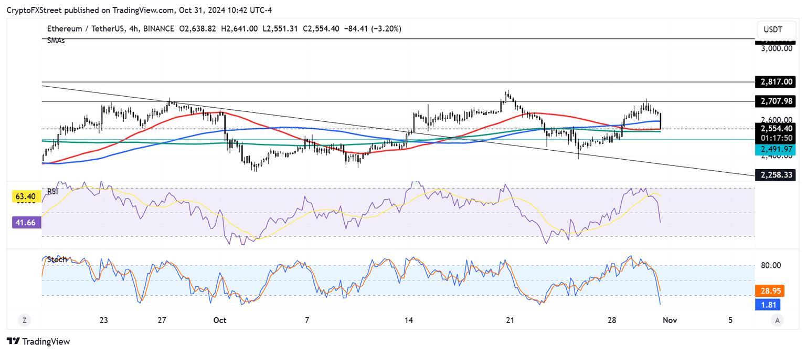The image size is (806, 353).
Task: Click the Stoch indicator pane label
Action: click(58, 259)
